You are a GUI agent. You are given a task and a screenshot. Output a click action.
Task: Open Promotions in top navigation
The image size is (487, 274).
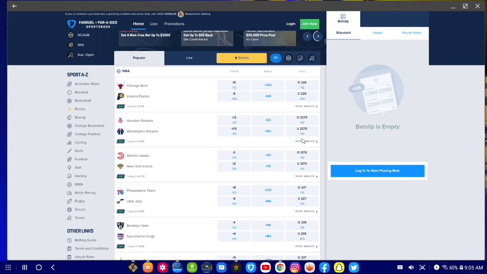(174, 24)
